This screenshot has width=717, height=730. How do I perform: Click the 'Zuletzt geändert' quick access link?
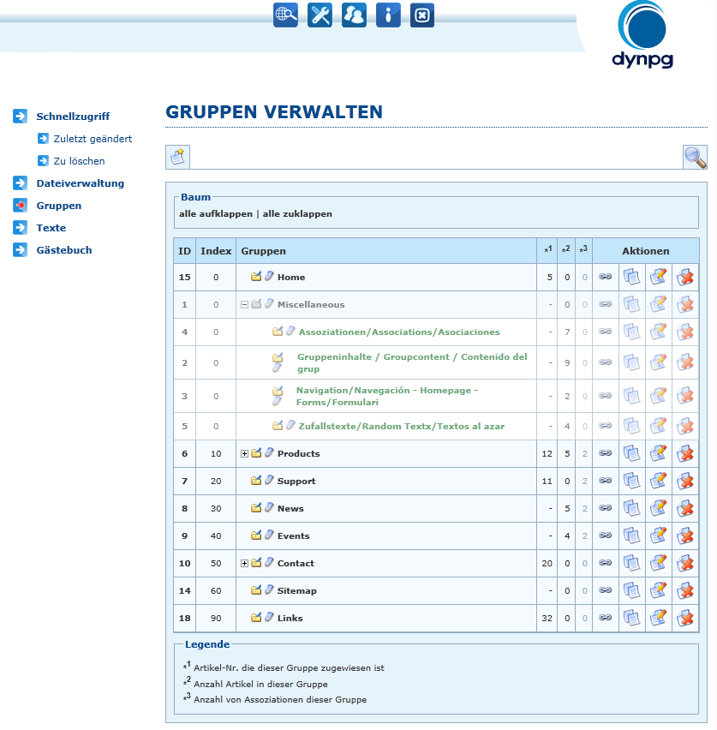[93, 139]
